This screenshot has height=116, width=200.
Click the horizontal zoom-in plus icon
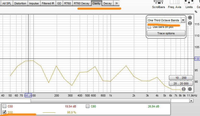coord(190,89)
